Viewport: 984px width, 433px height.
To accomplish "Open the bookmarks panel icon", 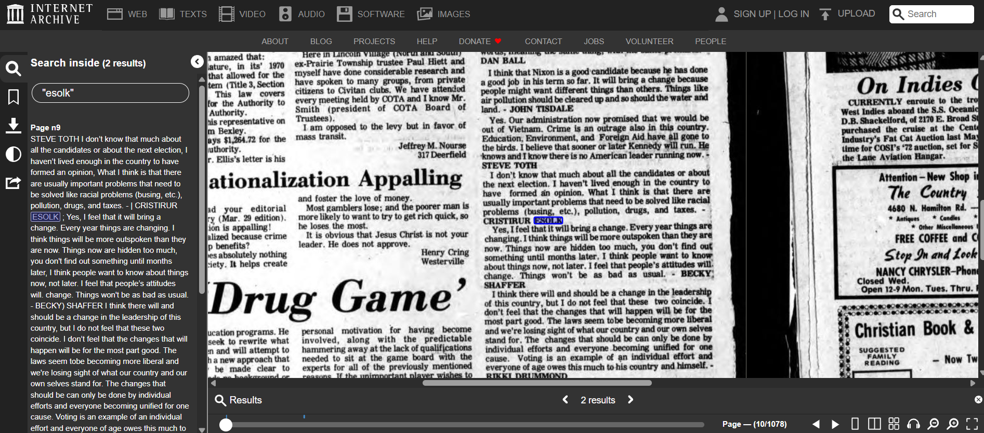I will point(14,97).
